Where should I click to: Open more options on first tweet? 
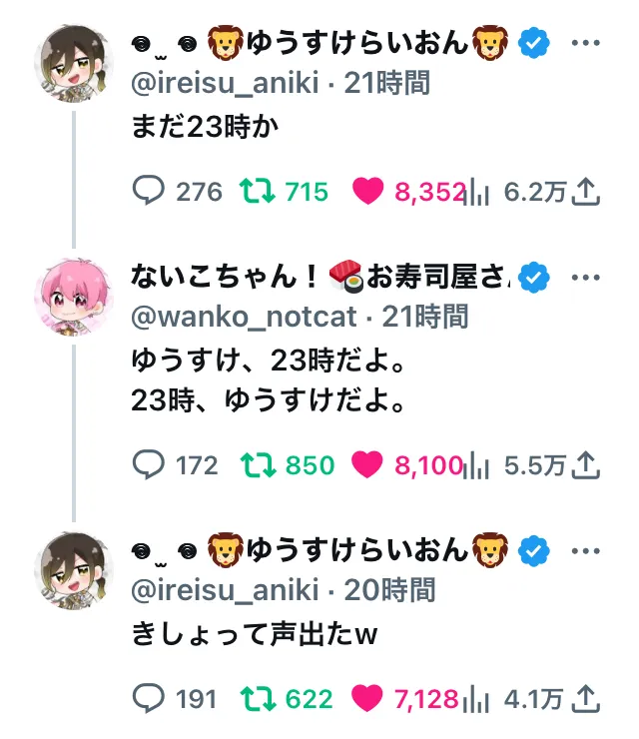tap(585, 44)
